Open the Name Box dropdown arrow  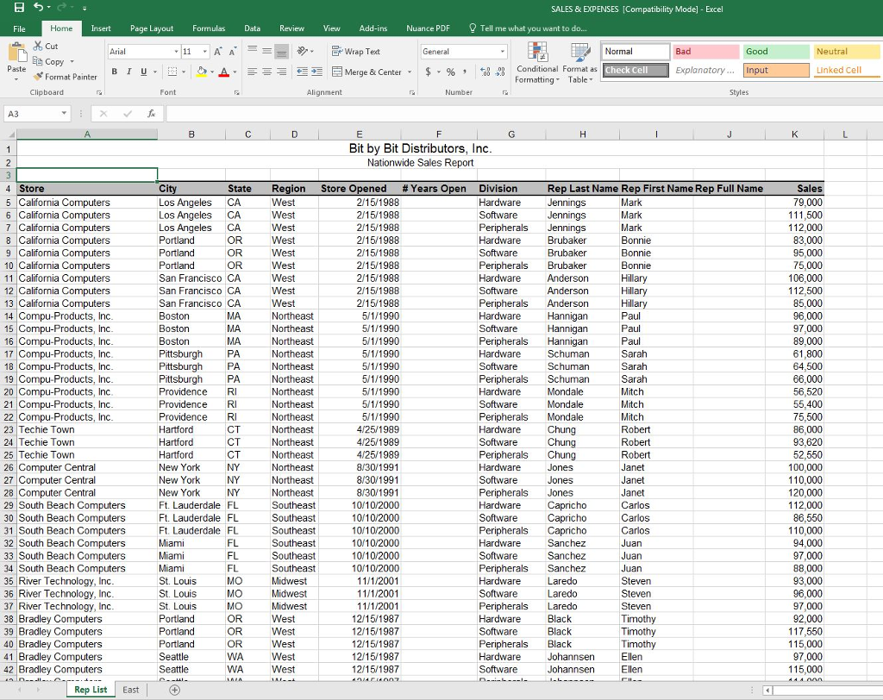[x=65, y=114]
